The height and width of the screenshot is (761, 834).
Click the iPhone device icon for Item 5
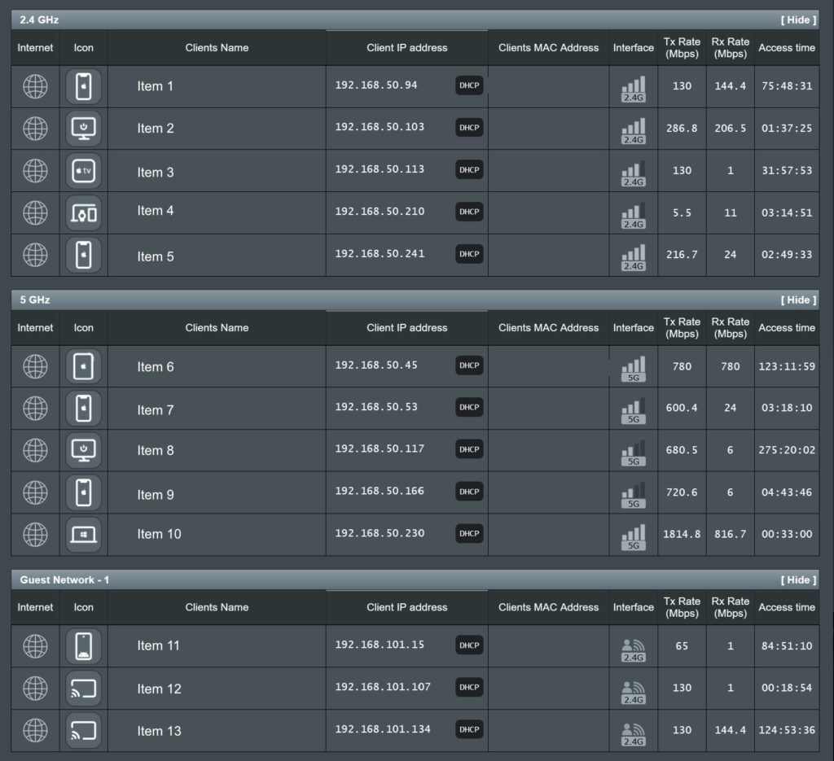coord(84,255)
